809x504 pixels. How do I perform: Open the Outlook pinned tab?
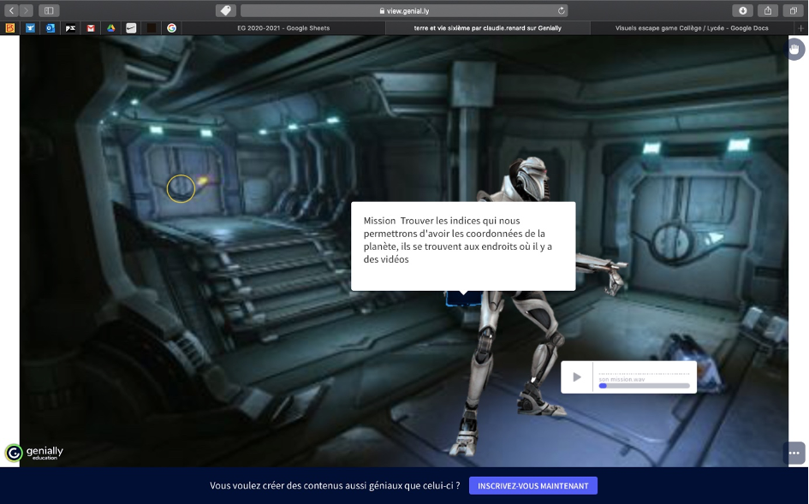[50, 28]
